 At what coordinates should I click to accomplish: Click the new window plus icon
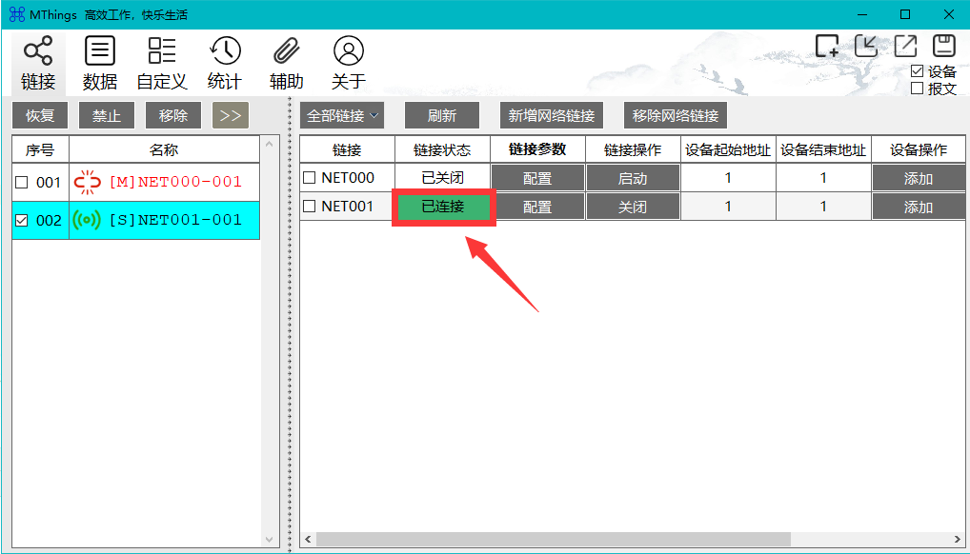[825, 45]
